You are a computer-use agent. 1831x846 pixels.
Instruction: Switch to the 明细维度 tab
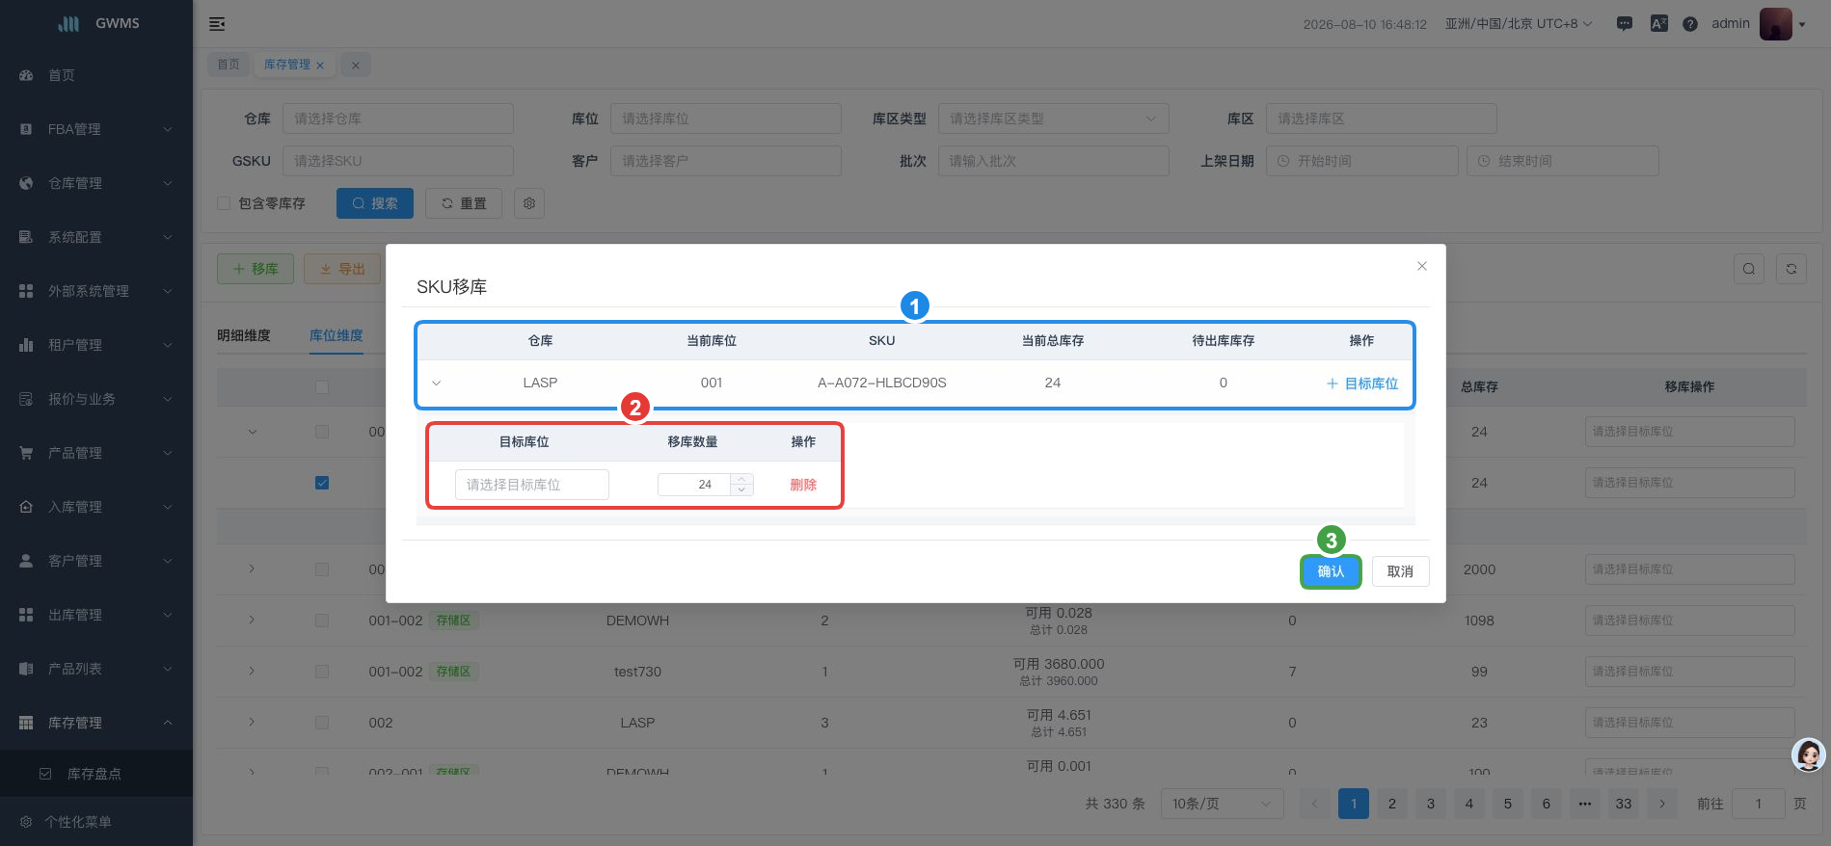[244, 335]
